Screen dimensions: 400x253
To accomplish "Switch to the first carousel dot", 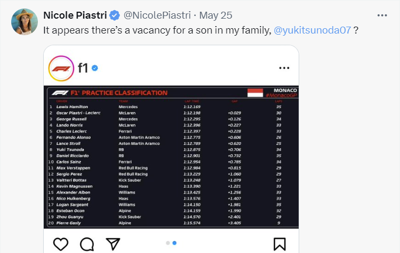I will click(x=167, y=243).
